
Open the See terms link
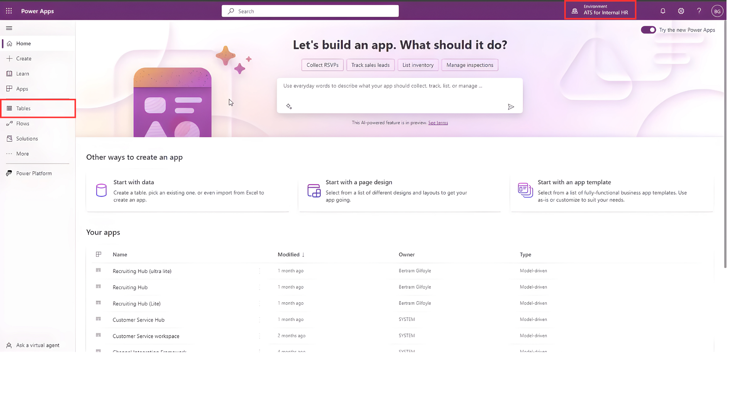[x=438, y=123]
